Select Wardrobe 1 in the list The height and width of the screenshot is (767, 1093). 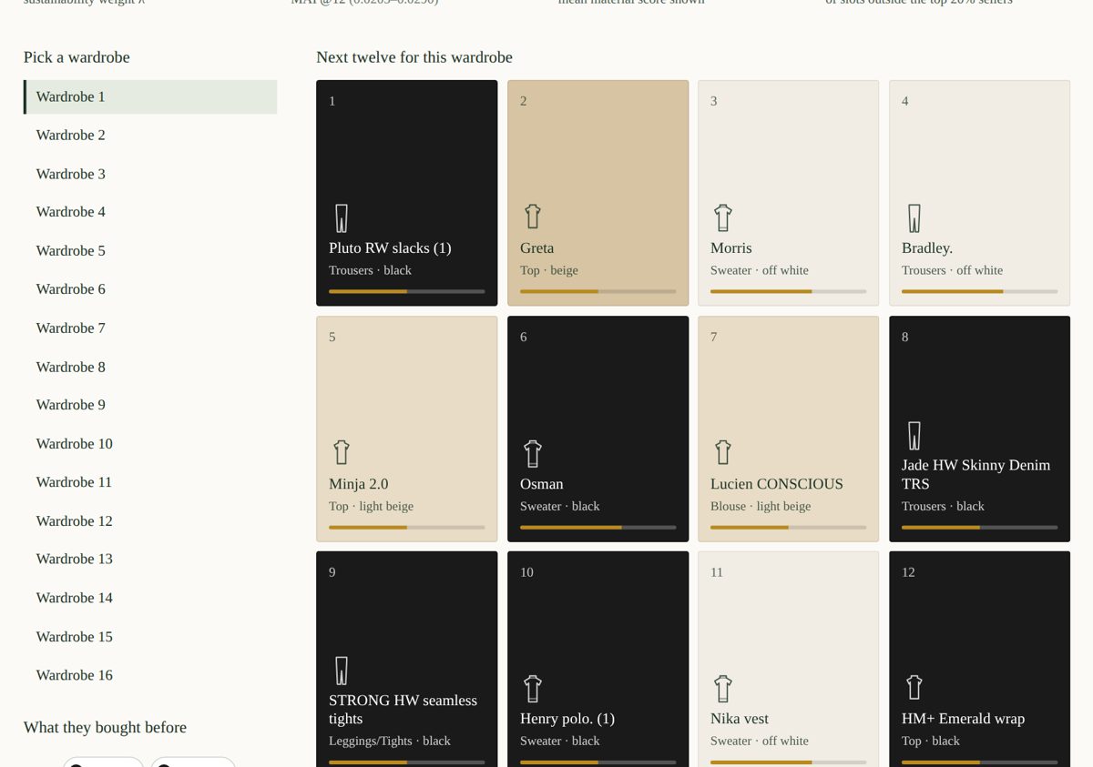pyautogui.click(x=150, y=96)
